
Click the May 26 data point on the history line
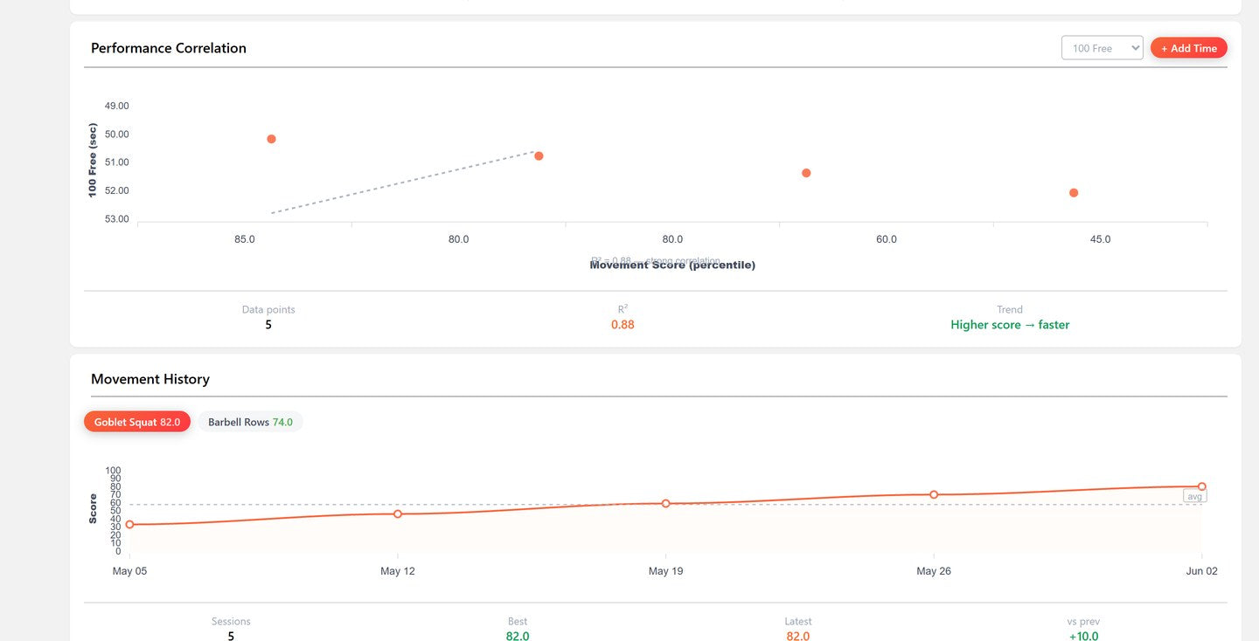pos(934,494)
